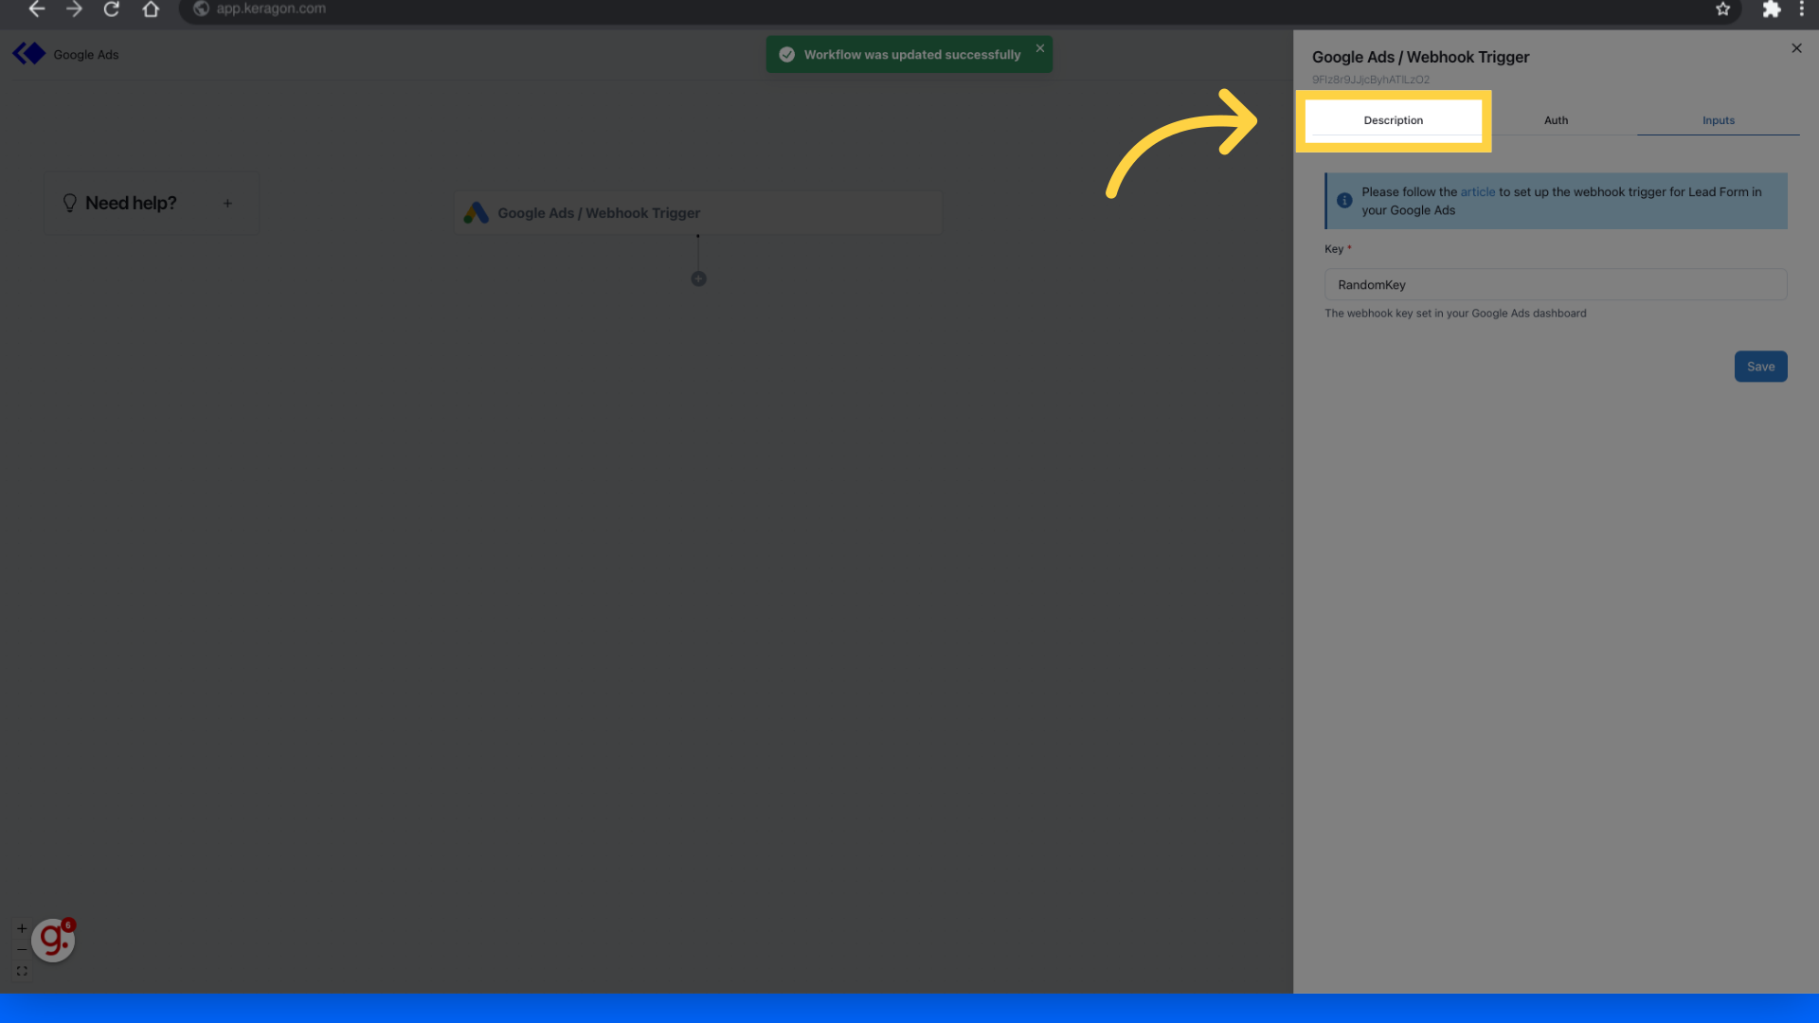
Task: Open the article link in info banner
Action: click(1477, 192)
